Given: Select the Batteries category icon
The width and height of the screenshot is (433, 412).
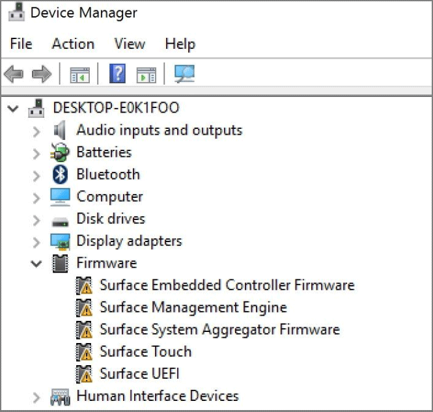Looking at the screenshot, I should [60, 152].
